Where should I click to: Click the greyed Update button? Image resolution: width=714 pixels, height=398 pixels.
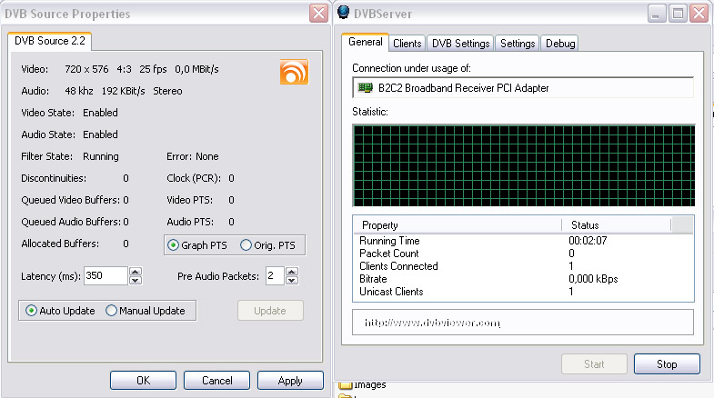click(270, 311)
